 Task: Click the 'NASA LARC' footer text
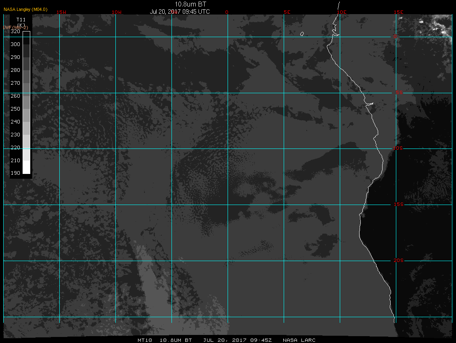[299, 340]
